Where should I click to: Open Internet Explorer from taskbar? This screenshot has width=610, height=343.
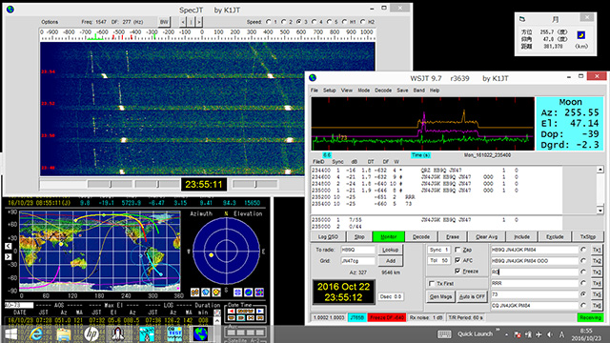click(x=36, y=334)
